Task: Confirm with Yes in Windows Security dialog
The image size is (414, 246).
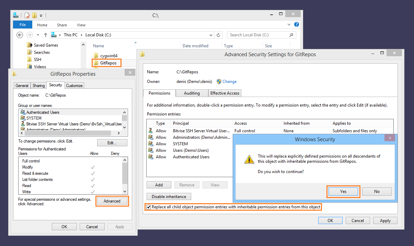Action: click(x=343, y=192)
